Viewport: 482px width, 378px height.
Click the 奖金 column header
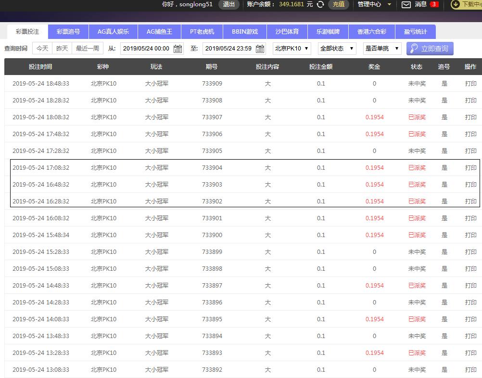[x=374, y=67]
